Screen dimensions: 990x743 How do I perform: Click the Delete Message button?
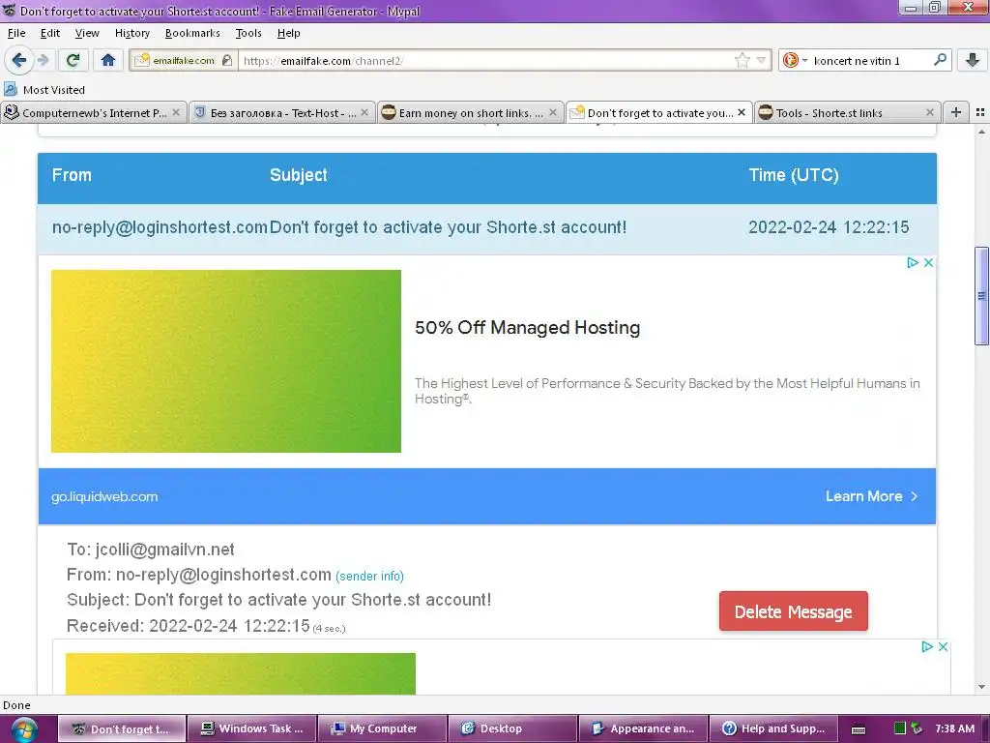(793, 611)
